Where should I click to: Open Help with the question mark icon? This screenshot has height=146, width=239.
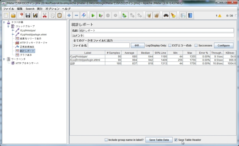190,15
